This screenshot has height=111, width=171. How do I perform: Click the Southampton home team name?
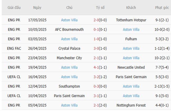69,86
